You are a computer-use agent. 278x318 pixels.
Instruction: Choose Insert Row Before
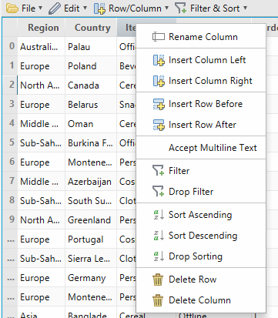point(201,104)
